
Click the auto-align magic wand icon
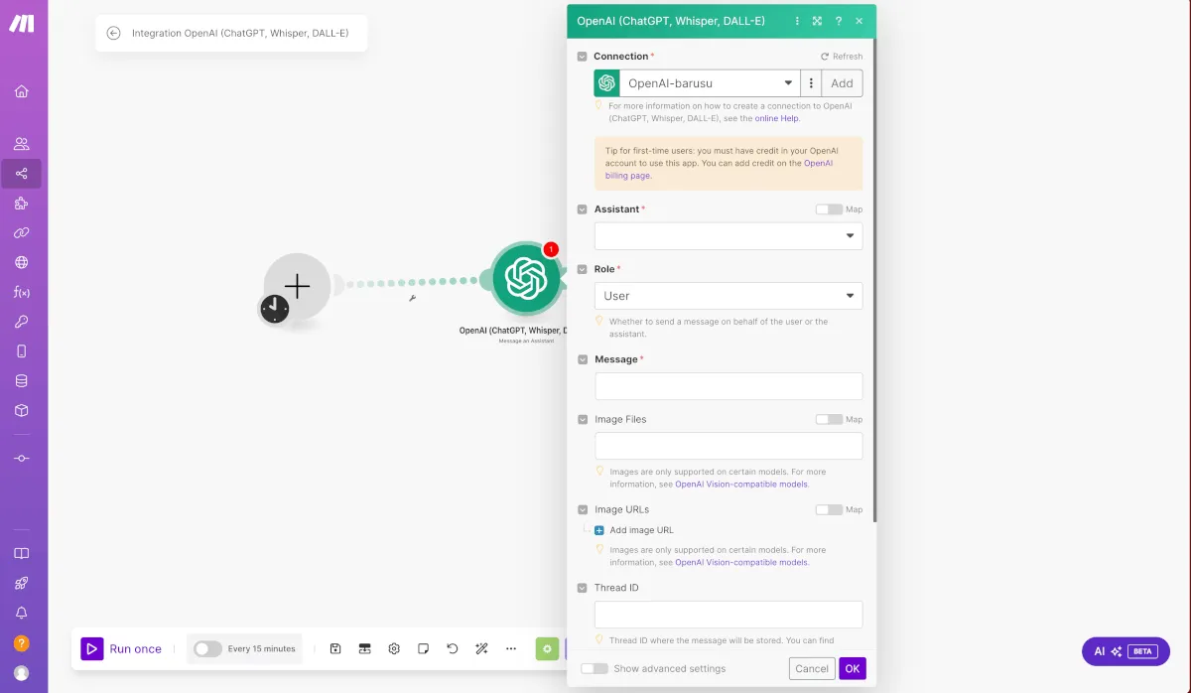[x=481, y=648]
